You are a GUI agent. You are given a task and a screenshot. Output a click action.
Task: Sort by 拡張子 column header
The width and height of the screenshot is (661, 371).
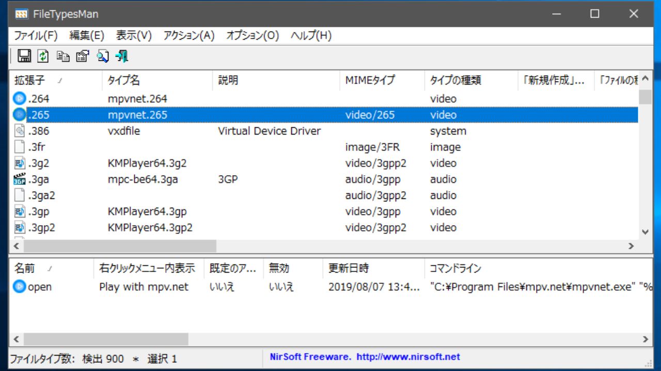[x=56, y=80]
